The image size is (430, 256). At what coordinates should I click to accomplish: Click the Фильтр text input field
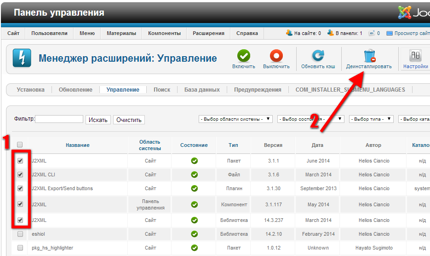tap(59, 119)
